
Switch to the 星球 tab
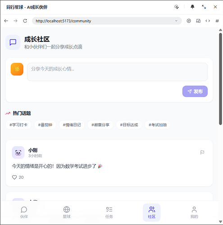click(67, 212)
